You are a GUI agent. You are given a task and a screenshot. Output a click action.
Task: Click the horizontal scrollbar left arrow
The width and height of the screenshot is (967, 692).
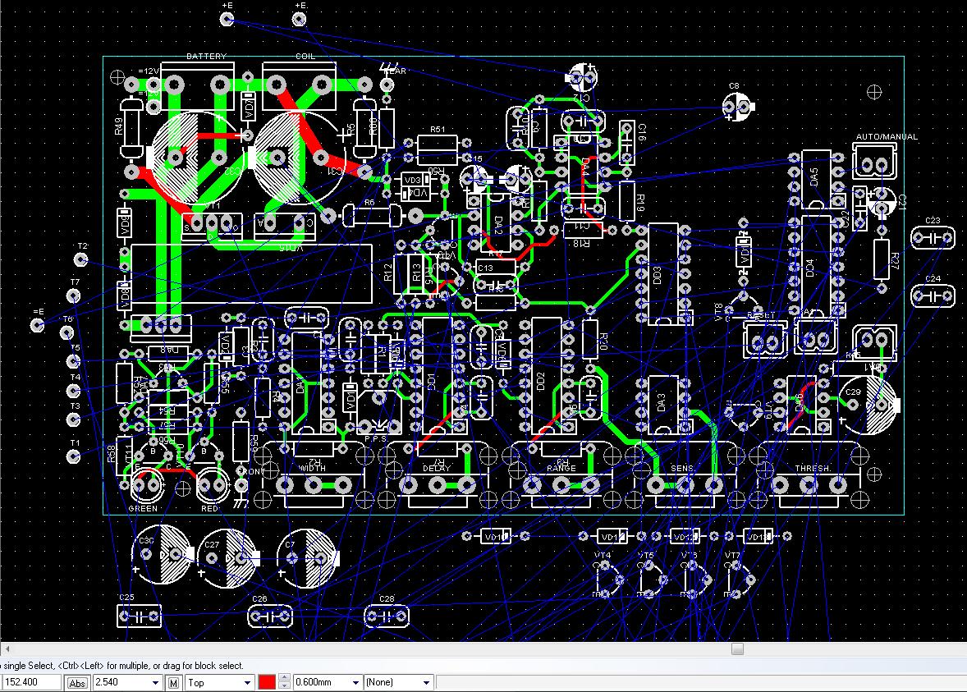(x=7, y=648)
